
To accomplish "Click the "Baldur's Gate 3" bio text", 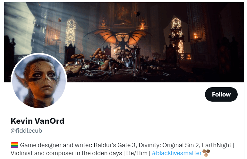I will [115, 145].
